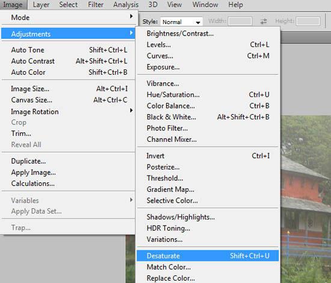Open the Style Normal dropdown

pyautogui.click(x=181, y=22)
